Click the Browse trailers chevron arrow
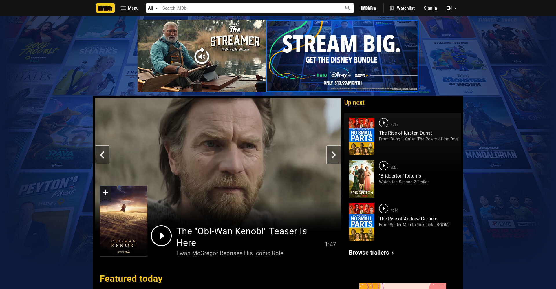The image size is (556, 289). pyautogui.click(x=393, y=253)
